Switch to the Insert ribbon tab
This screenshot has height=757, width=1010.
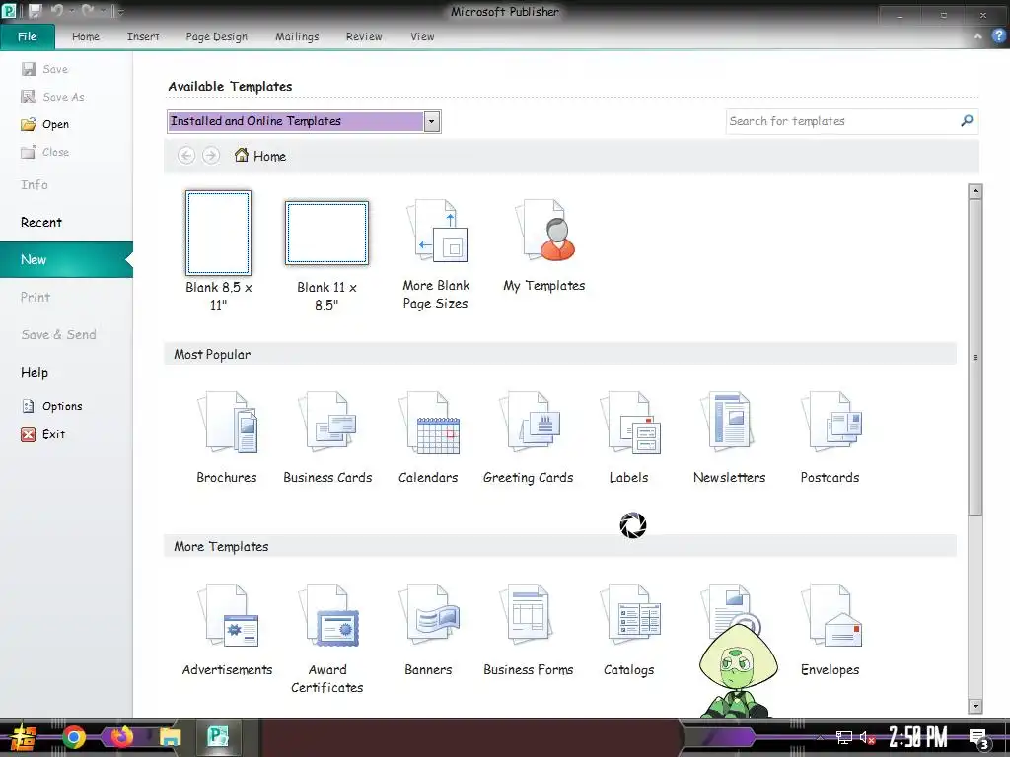pos(143,36)
